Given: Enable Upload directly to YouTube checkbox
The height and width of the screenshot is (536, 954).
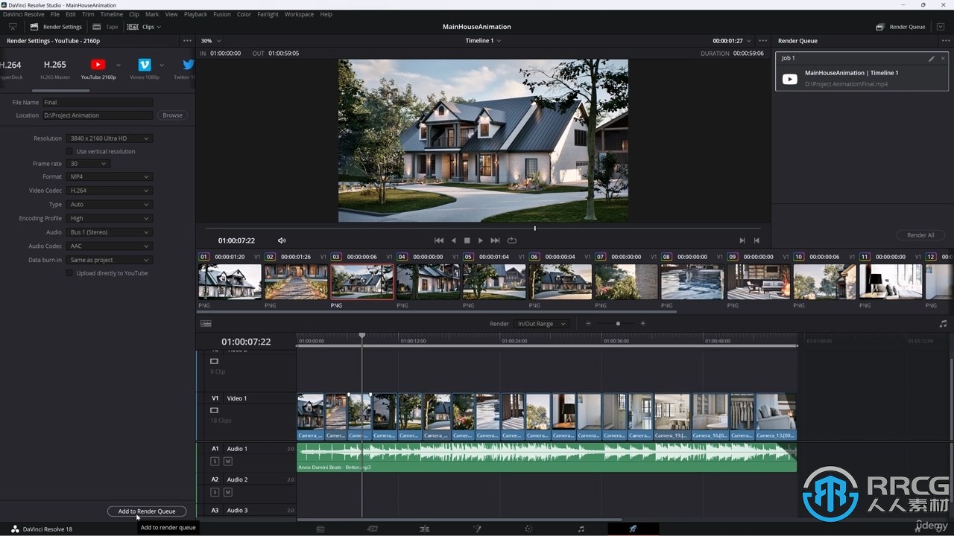Looking at the screenshot, I should (70, 273).
